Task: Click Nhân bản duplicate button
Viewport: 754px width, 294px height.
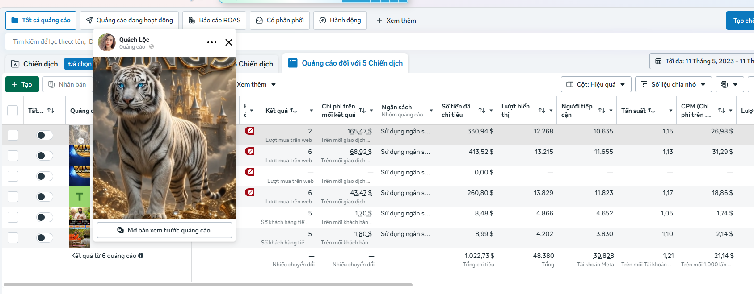Action: pyautogui.click(x=67, y=84)
